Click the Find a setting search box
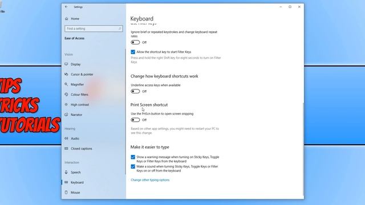The width and height of the screenshot is (365, 205). (x=94, y=28)
